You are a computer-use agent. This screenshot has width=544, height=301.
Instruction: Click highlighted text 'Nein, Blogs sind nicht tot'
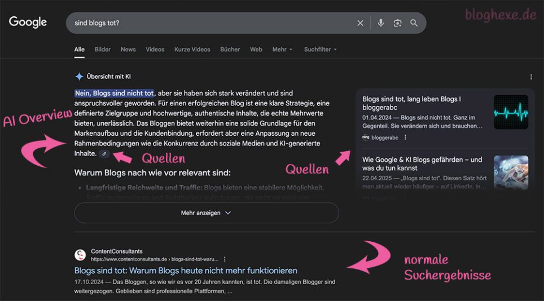(x=114, y=93)
